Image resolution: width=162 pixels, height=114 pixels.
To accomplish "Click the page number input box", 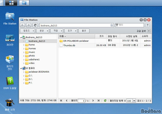I will [x=81, y=101].
